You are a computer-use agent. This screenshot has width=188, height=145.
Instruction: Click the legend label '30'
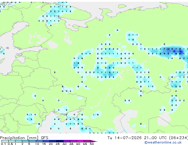[65, 144]
